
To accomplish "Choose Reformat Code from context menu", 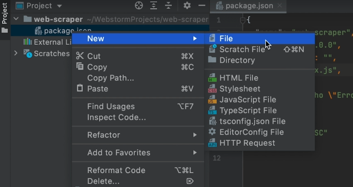I will (138, 170).
